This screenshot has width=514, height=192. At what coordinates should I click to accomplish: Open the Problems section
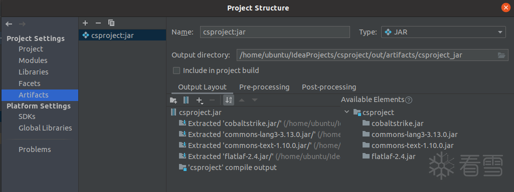[x=35, y=149]
